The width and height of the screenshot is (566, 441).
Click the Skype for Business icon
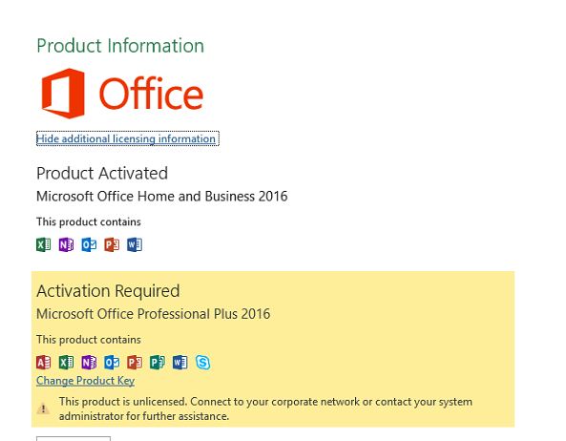pos(203,363)
